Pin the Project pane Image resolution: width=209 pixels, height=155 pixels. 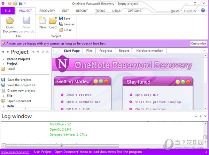pyautogui.click(x=42, y=52)
